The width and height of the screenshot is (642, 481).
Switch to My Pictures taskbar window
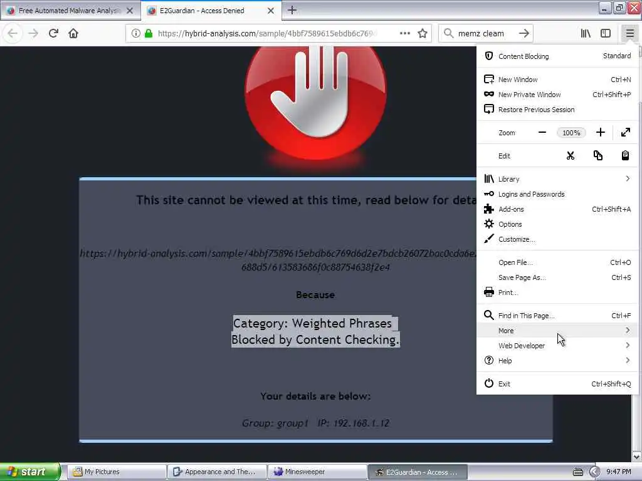pyautogui.click(x=116, y=472)
